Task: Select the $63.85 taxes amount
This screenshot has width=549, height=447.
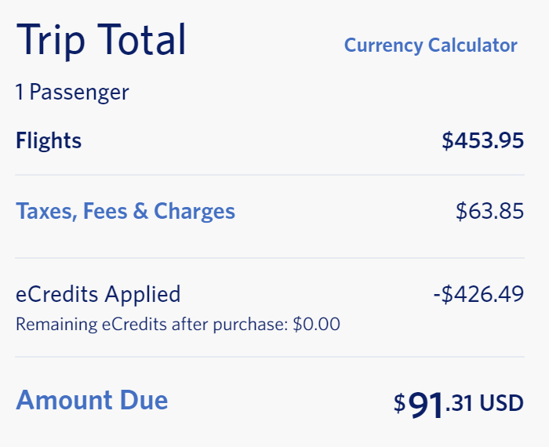Action: point(489,211)
